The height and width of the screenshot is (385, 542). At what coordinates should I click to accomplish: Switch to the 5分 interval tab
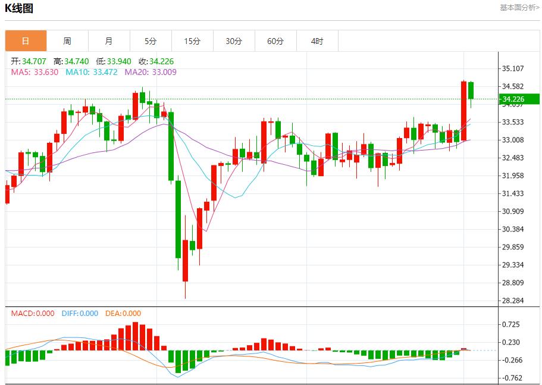(151, 41)
